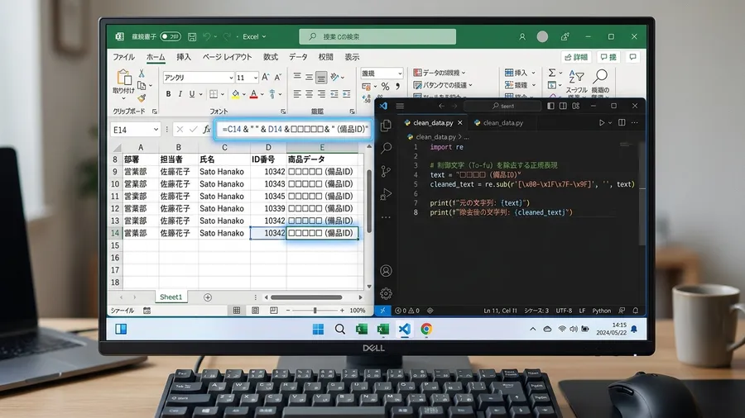The height and width of the screenshot is (418, 745).
Task: Open Run and Debug in VS Code sidebar
Action: click(x=386, y=194)
